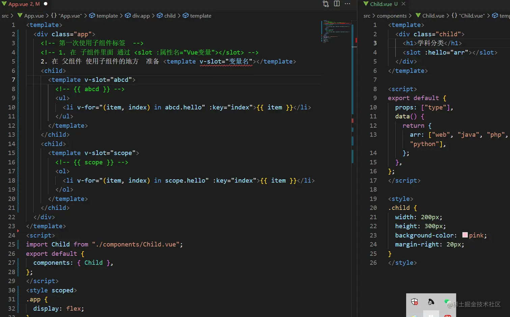Viewport: 510px width, 317px height.
Task: Click the v-slot="scope" attribute
Action: pos(110,153)
